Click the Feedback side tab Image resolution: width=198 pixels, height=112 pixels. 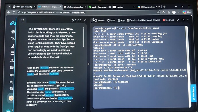(x=193, y=93)
